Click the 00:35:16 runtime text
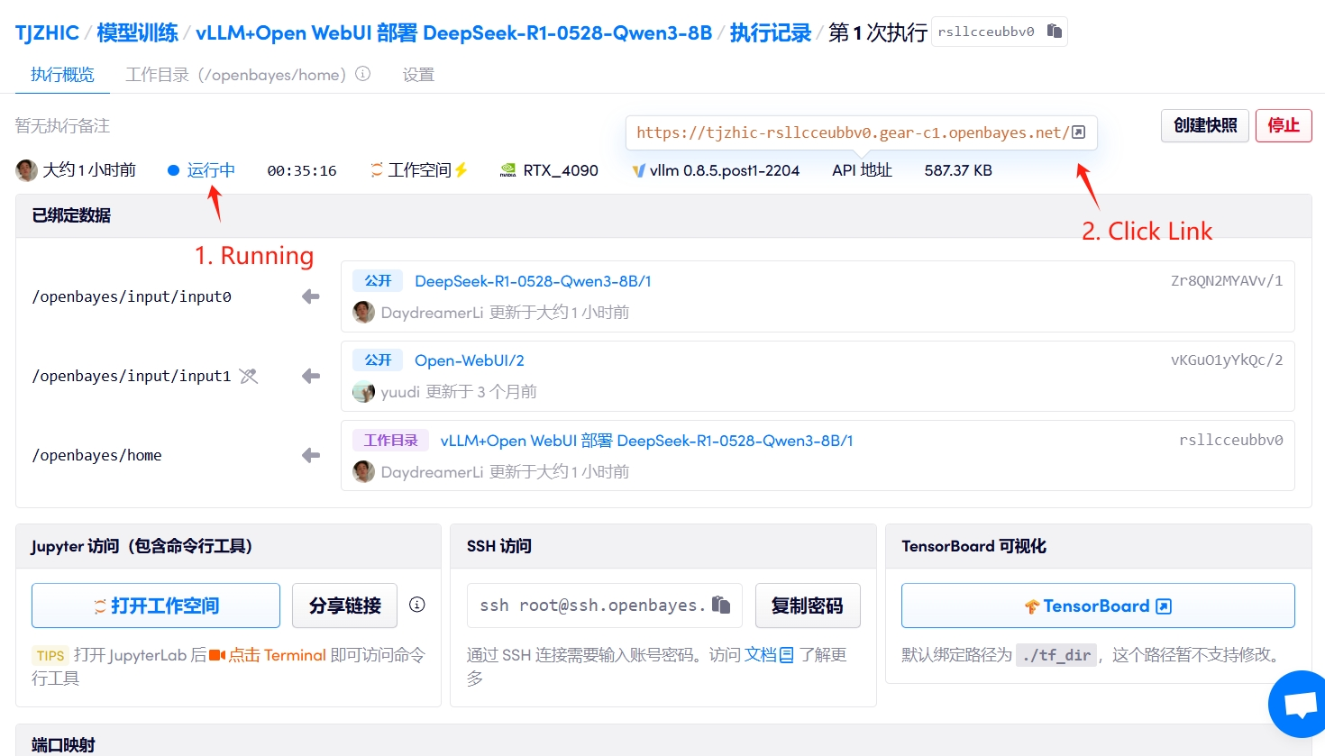 point(302,170)
